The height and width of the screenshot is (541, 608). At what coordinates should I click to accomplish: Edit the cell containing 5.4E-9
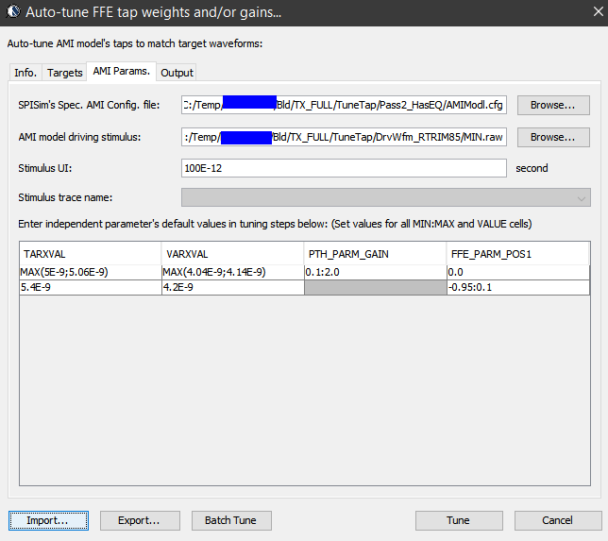point(91,287)
